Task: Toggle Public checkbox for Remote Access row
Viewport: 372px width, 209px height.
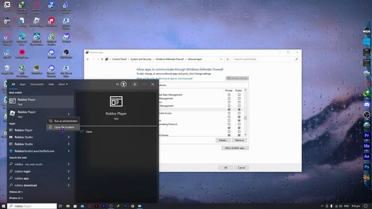Action: tap(239, 113)
